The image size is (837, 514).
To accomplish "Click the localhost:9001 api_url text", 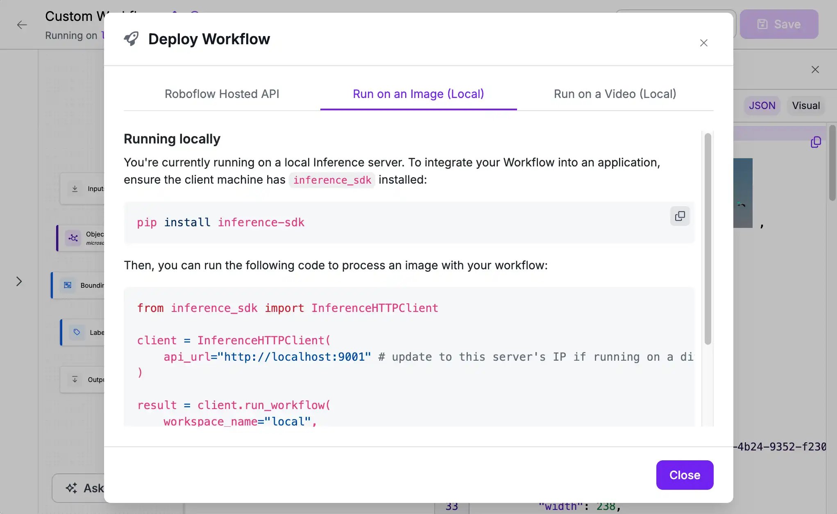I will click(294, 357).
